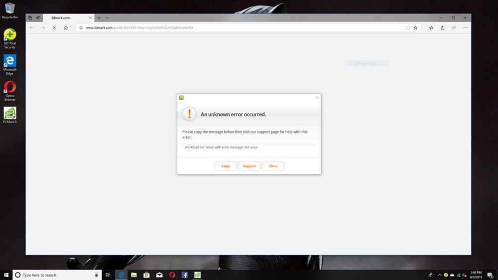Switch to Edge on the taskbar

[121, 275]
